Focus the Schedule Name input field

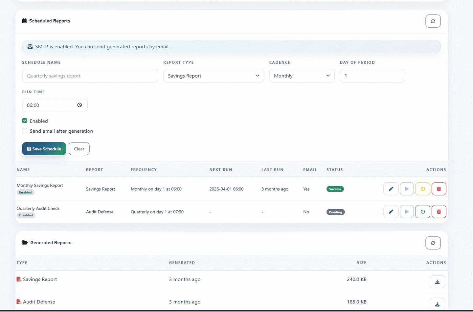tap(90, 76)
